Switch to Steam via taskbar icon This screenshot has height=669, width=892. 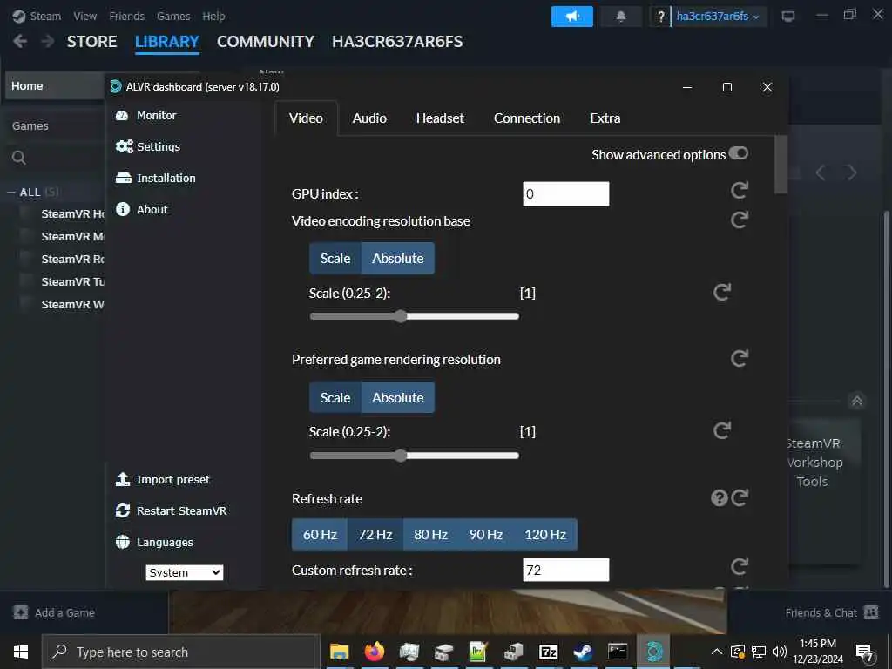coord(583,652)
